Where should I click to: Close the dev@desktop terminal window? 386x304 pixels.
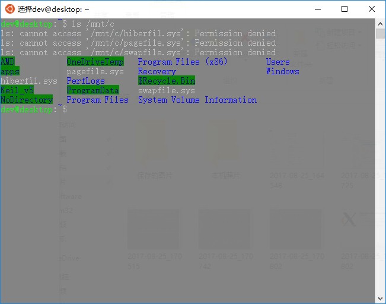pyautogui.click(x=372, y=9)
